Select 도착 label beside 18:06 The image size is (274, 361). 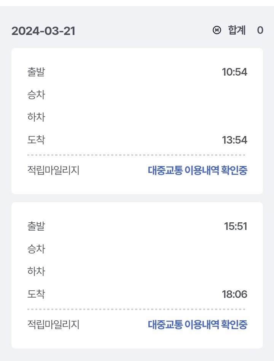pos(36,294)
